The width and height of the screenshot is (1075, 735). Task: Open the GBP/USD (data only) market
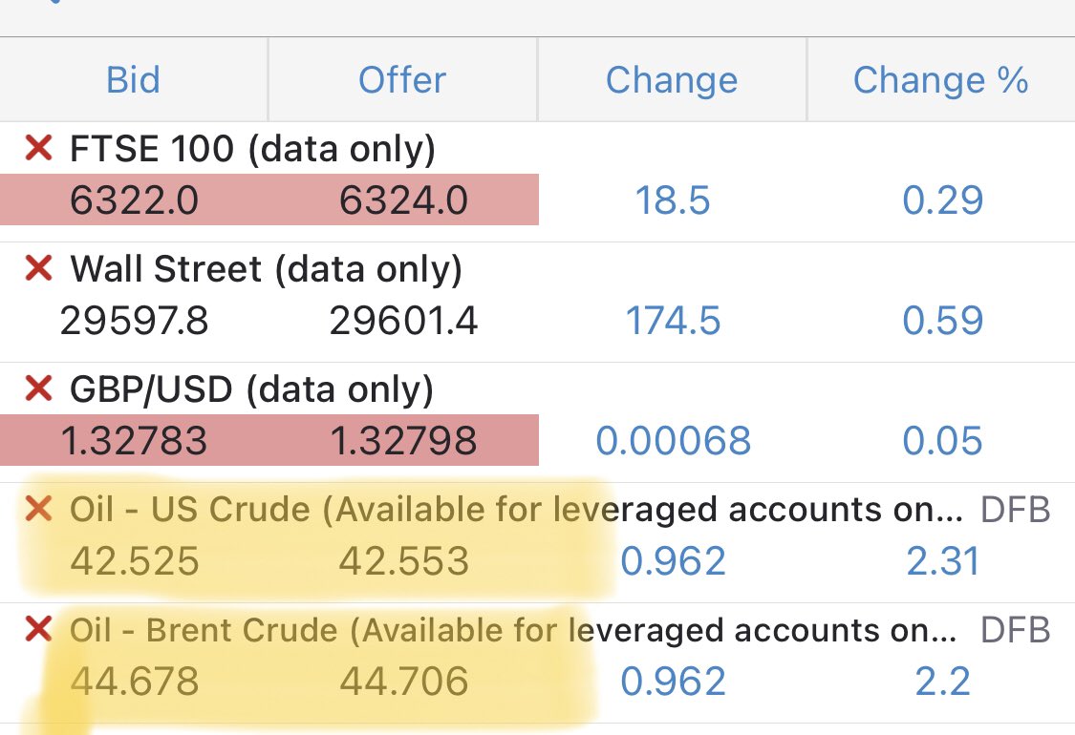pyautogui.click(x=251, y=389)
